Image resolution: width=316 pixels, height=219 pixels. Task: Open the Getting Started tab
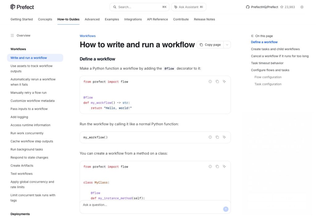[22, 19]
